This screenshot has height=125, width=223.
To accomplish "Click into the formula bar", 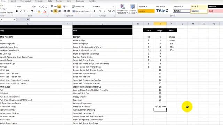I will (126, 19).
